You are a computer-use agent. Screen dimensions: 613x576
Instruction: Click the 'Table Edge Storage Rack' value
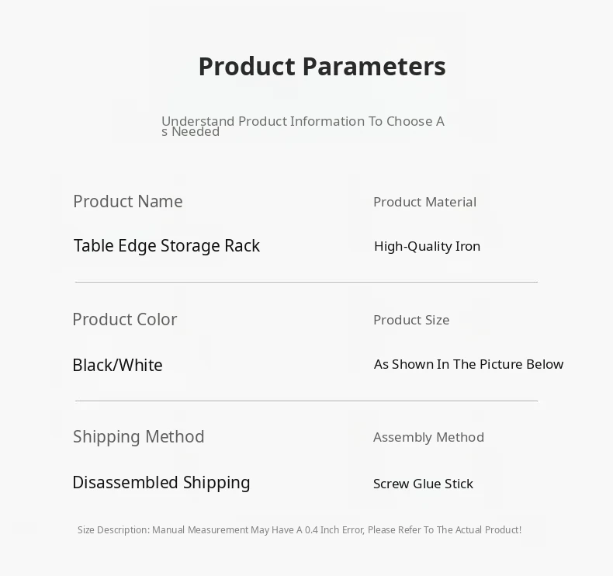[x=167, y=246]
